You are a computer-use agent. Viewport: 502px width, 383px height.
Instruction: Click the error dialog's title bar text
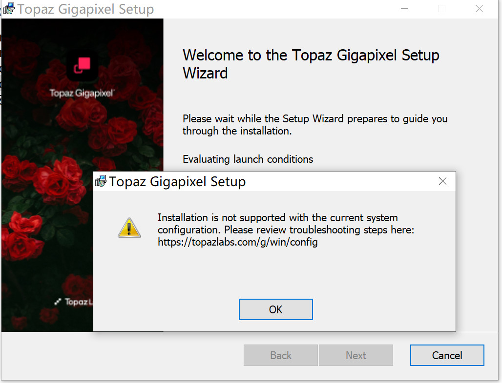pyautogui.click(x=177, y=182)
